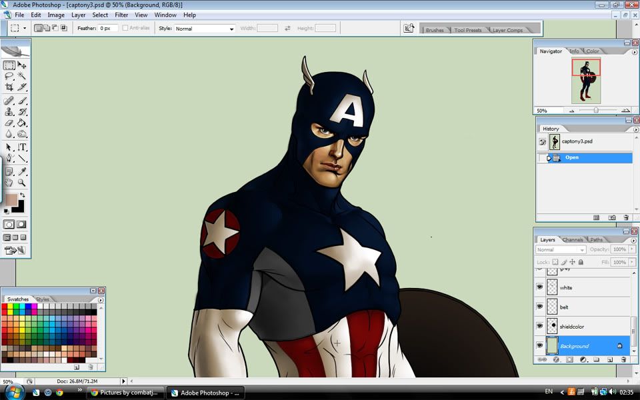Switch to Pictures by combatj taskbar window
Image resolution: width=640 pixels, height=400 pixels.
125,393
